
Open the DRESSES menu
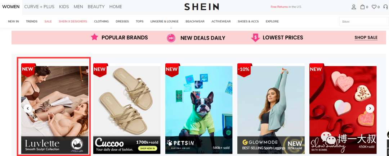[122, 21]
